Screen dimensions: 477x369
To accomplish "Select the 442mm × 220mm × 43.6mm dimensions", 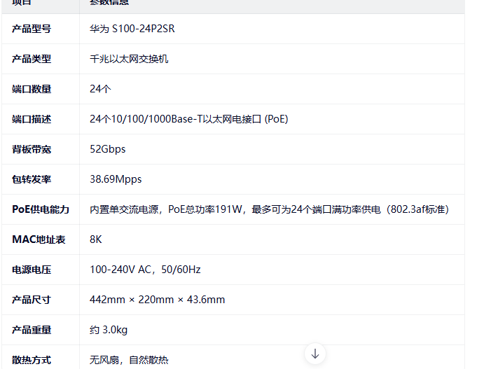I will [x=158, y=300].
